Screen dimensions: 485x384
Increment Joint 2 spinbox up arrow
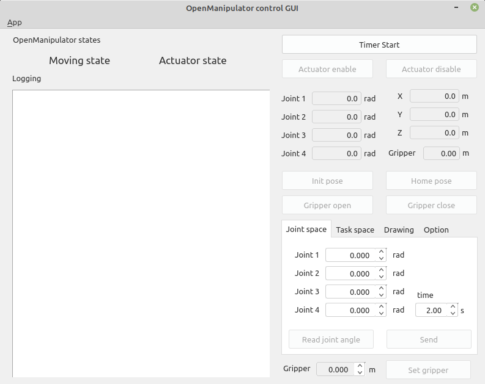pos(382,270)
